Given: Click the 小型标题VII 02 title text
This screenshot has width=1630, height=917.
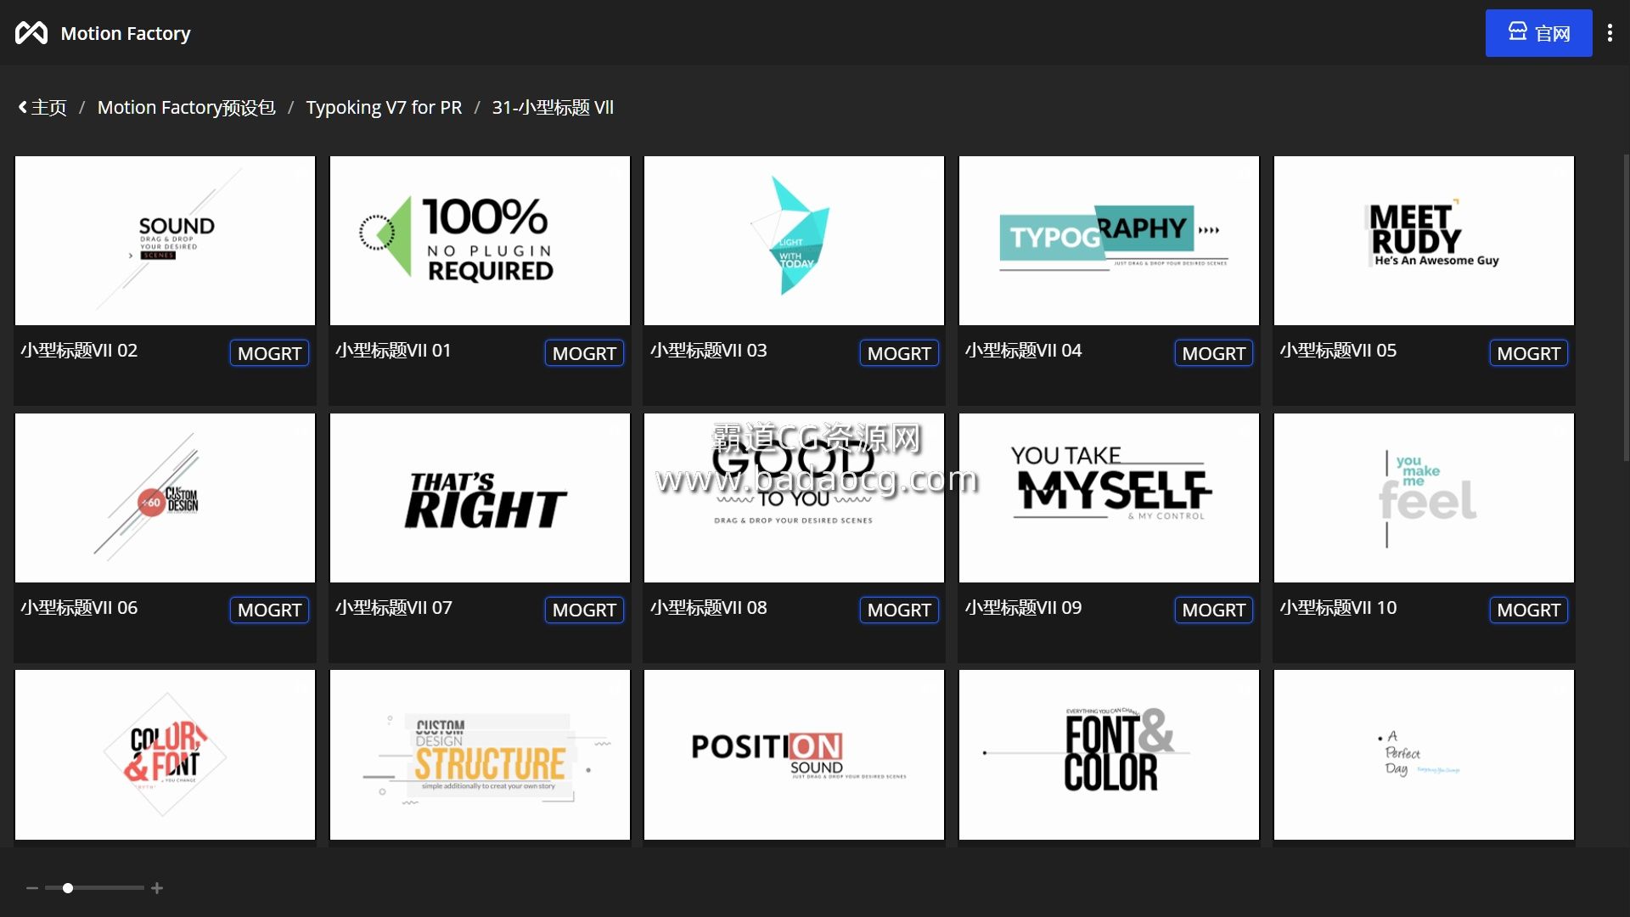Looking at the screenshot, I should (x=79, y=351).
